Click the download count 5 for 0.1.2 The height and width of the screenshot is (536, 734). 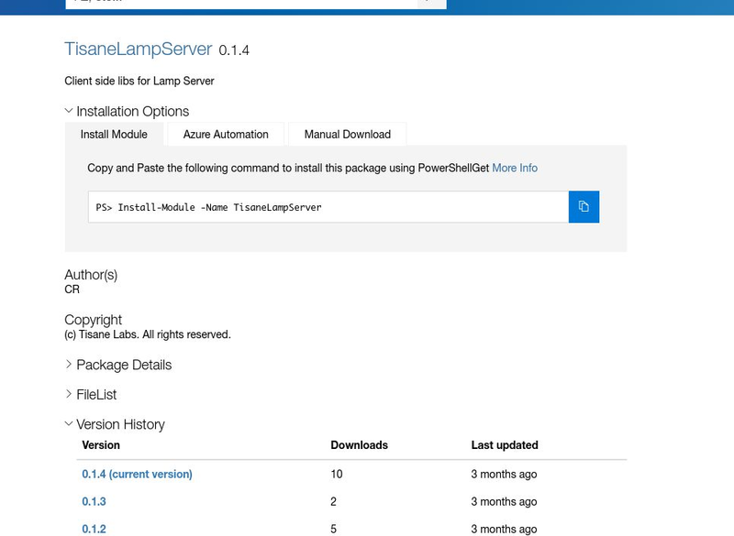333,529
